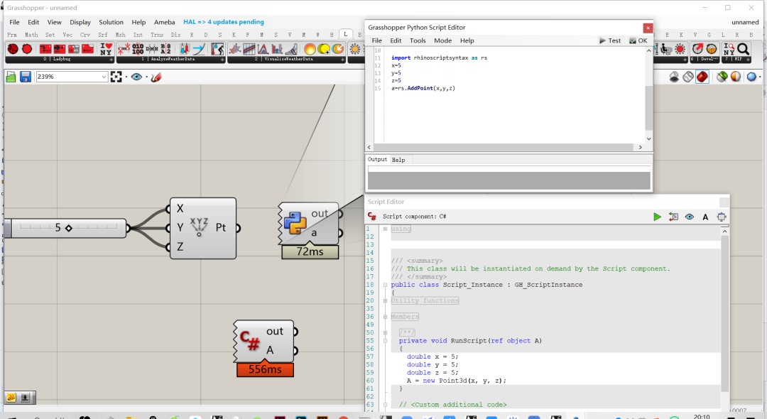This screenshot has height=419, width=767.
Task: Expand the VisualizeWeatherData ribbon panel
Action: pyautogui.click(x=342, y=59)
